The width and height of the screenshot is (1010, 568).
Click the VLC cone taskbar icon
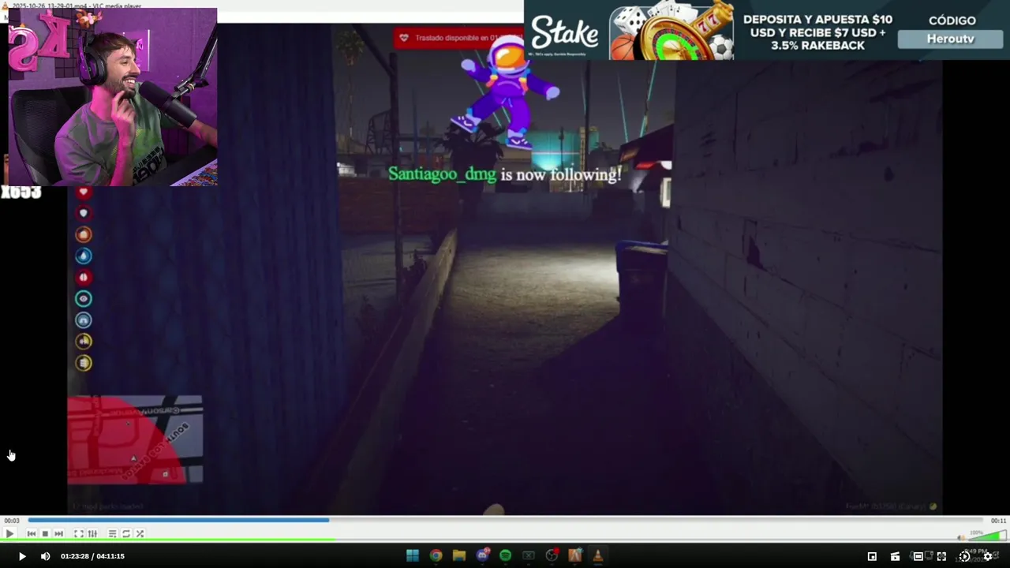(598, 555)
